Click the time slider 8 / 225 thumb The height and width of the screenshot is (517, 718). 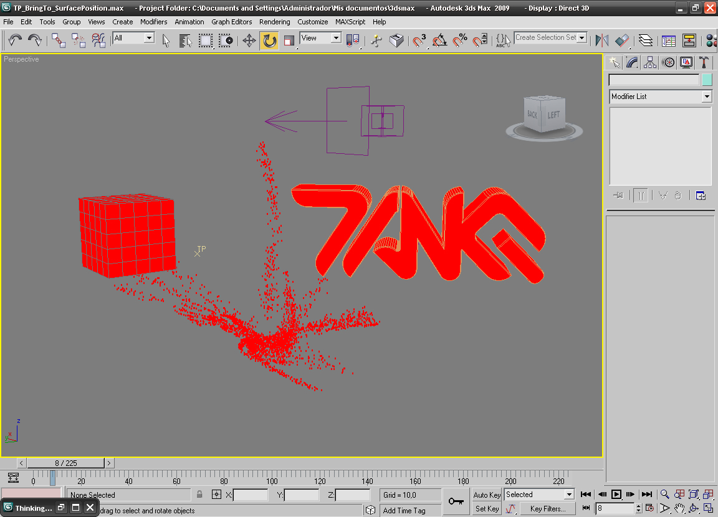click(66, 463)
